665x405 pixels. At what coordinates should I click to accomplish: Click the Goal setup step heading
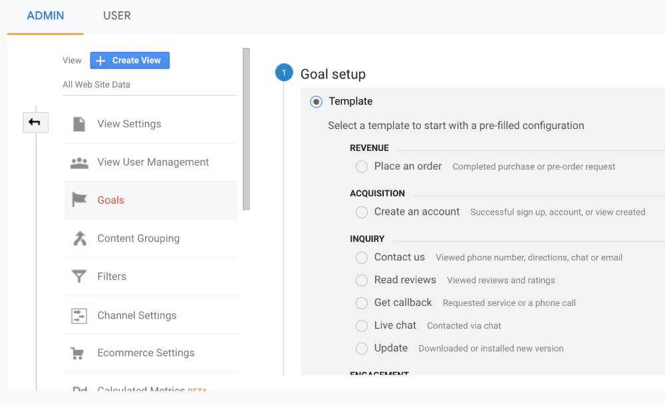333,74
